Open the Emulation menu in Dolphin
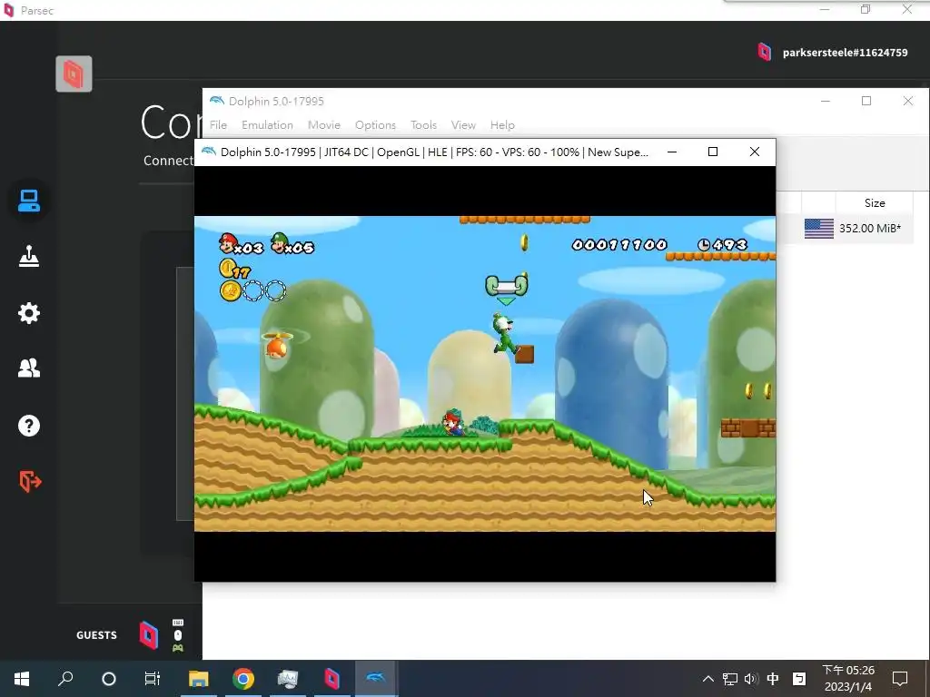The width and height of the screenshot is (930, 697). [x=267, y=125]
